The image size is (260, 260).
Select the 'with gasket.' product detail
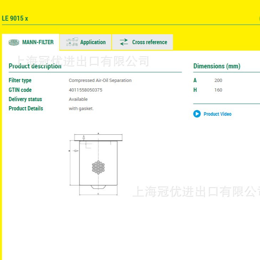tap(81, 109)
